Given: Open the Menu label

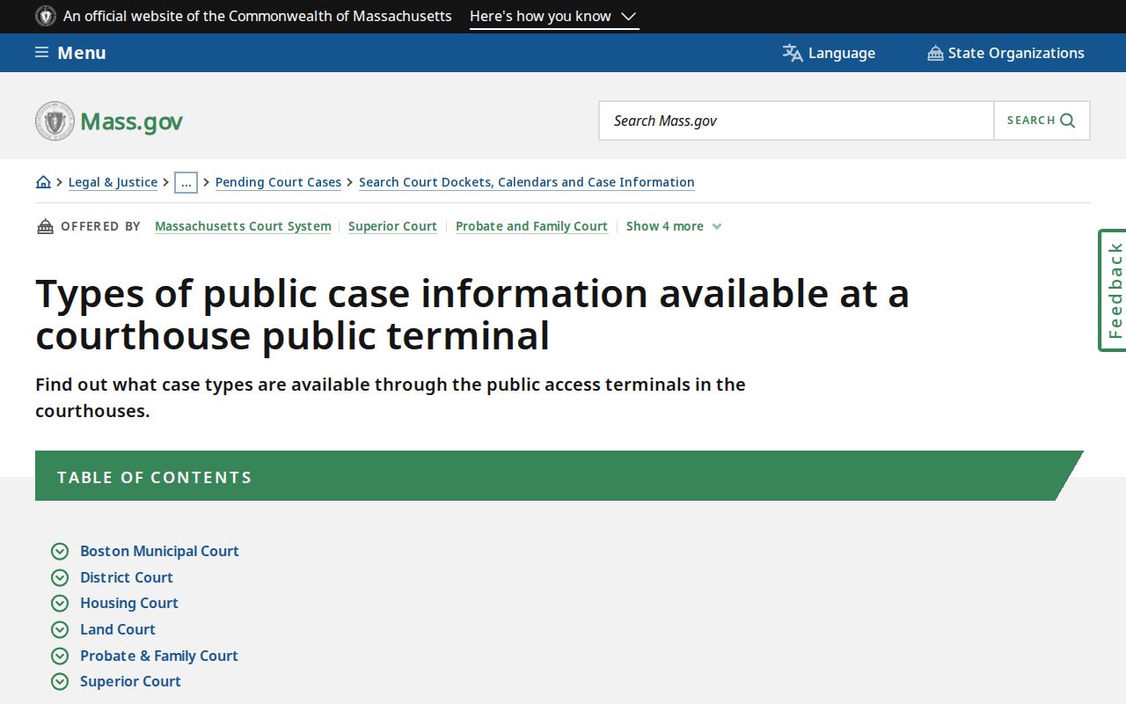Looking at the screenshot, I should pos(82,53).
